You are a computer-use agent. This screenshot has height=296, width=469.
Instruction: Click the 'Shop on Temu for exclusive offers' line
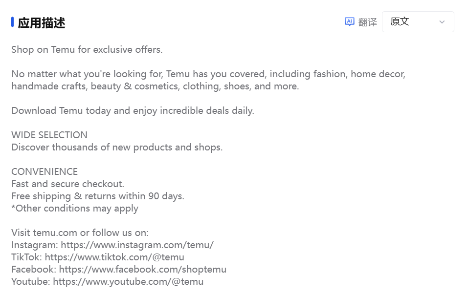[x=87, y=49]
